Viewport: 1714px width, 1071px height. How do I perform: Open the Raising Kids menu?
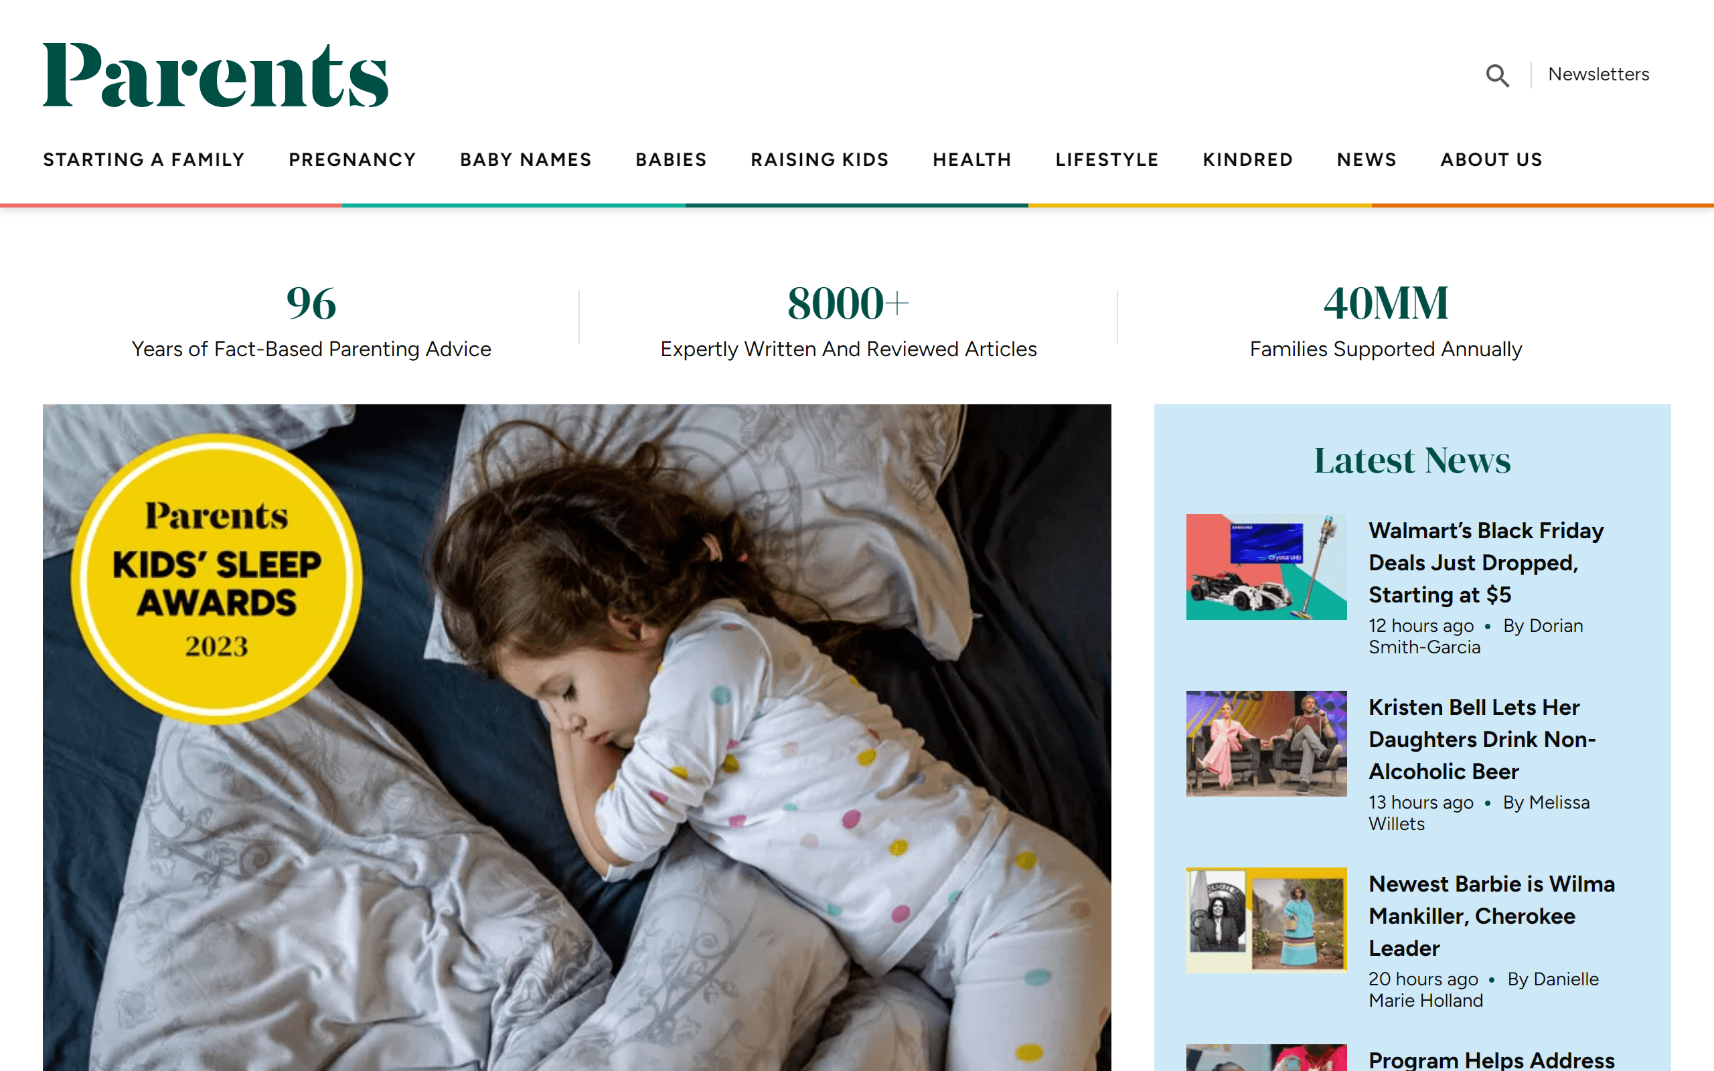tap(820, 159)
